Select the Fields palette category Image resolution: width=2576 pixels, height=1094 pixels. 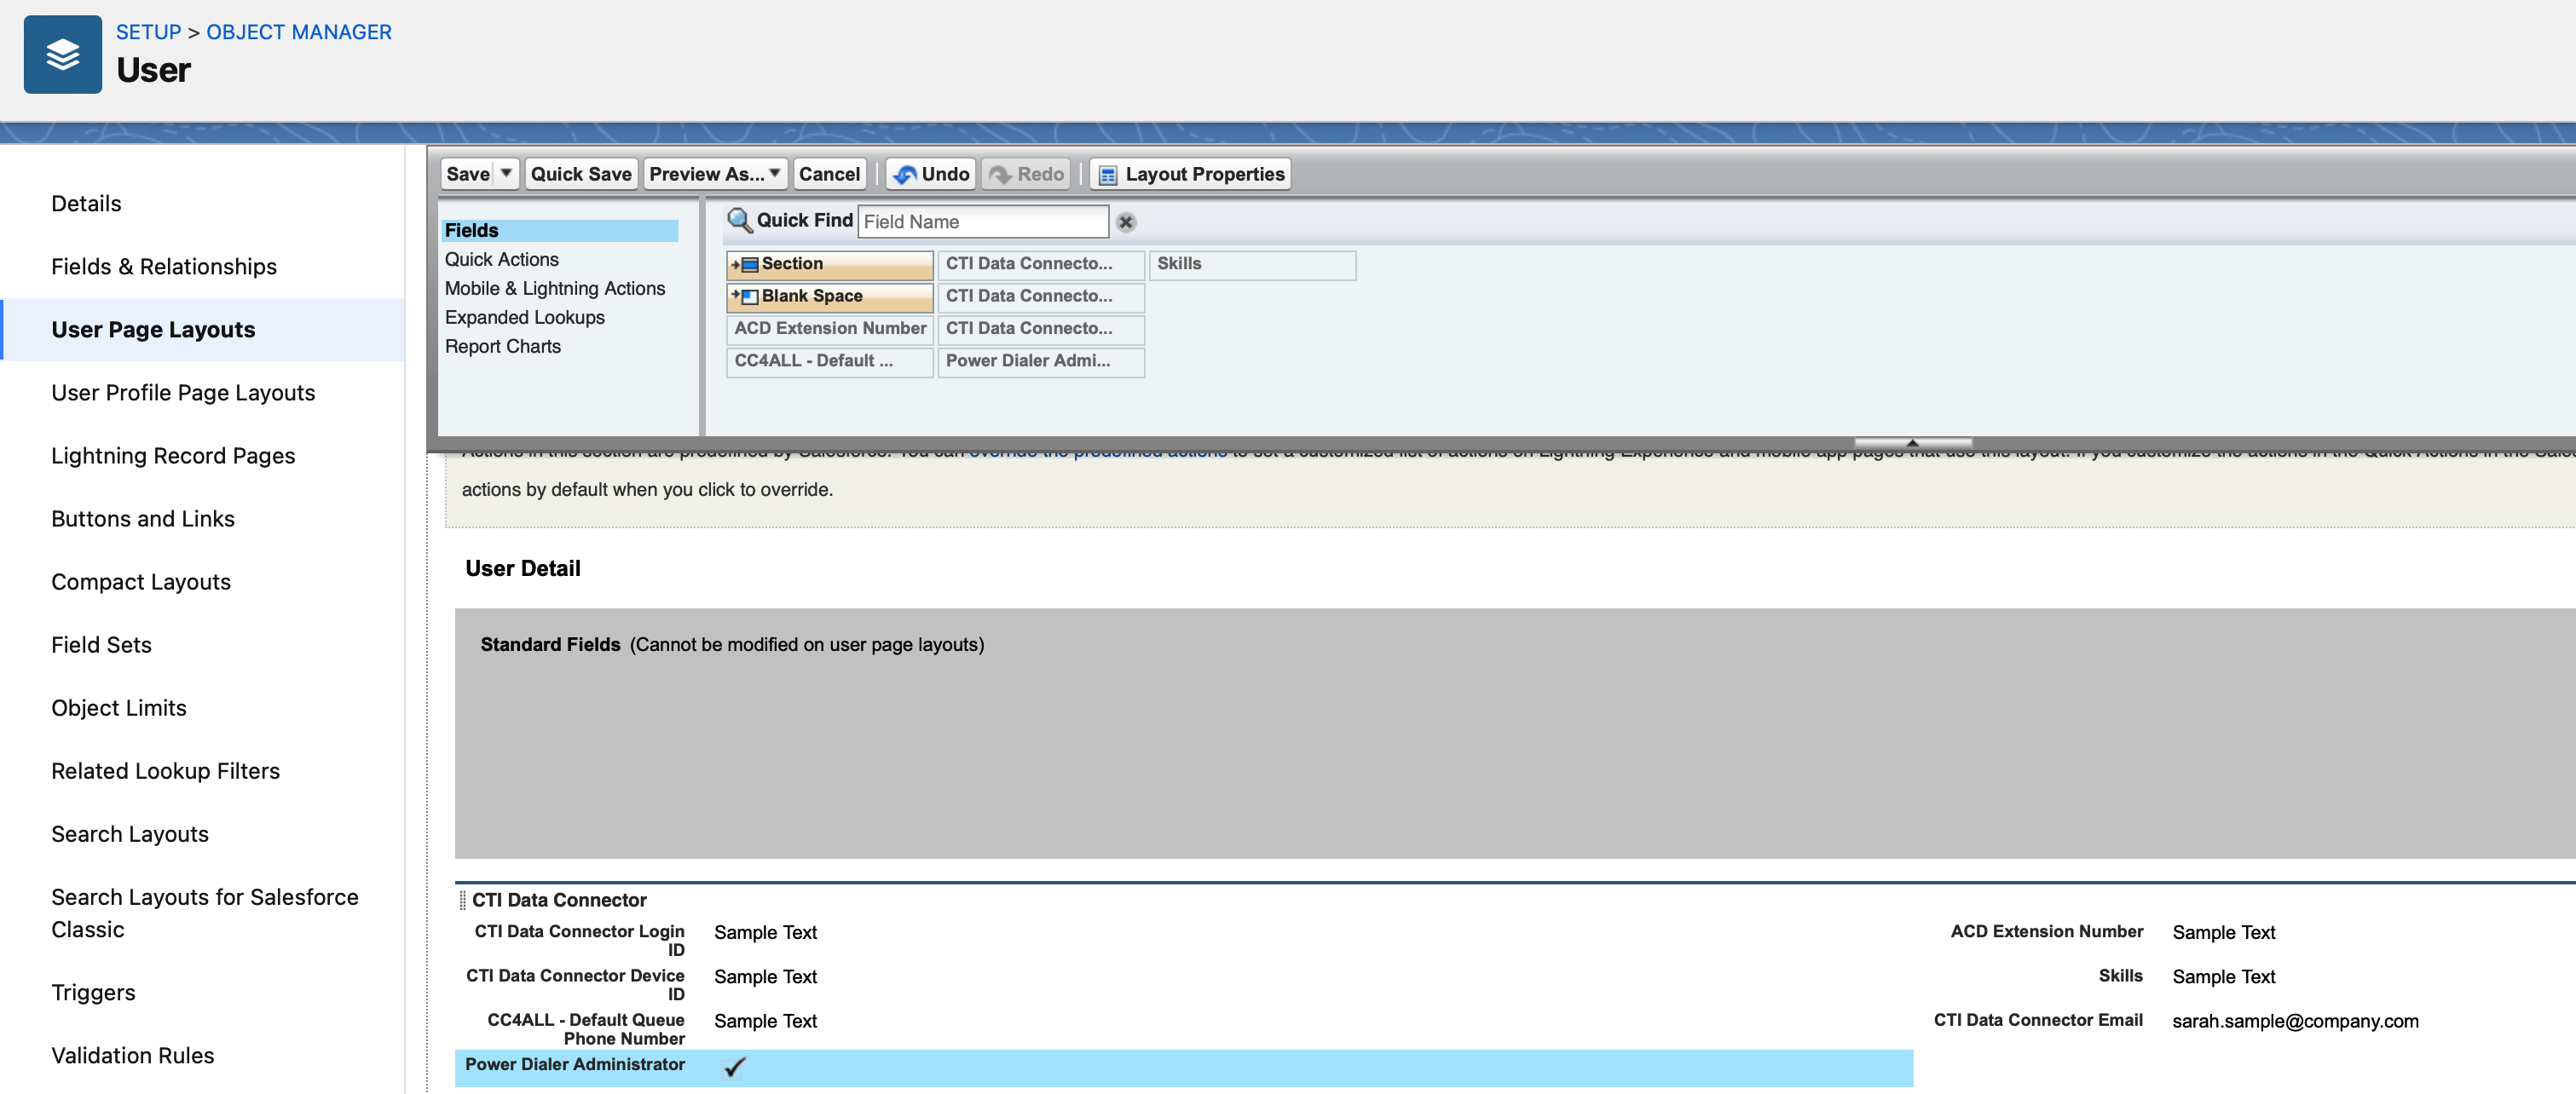[559, 231]
